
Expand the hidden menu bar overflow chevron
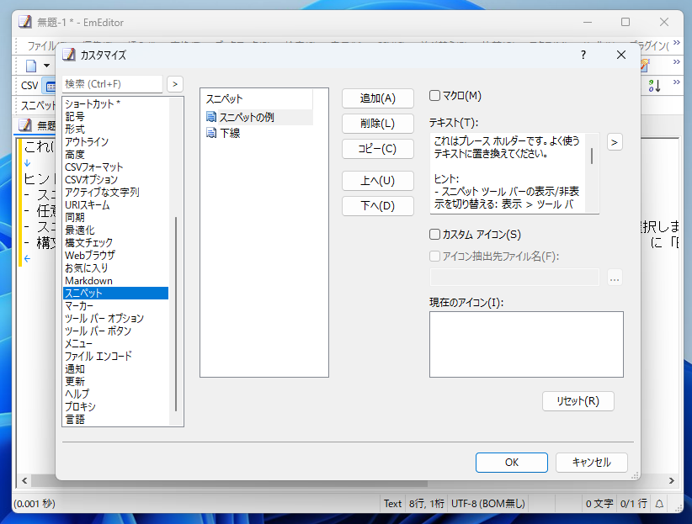pos(677,44)
